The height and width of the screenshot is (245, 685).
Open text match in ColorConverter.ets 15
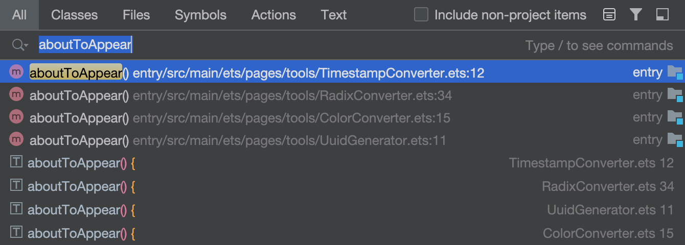click(342, 233)
